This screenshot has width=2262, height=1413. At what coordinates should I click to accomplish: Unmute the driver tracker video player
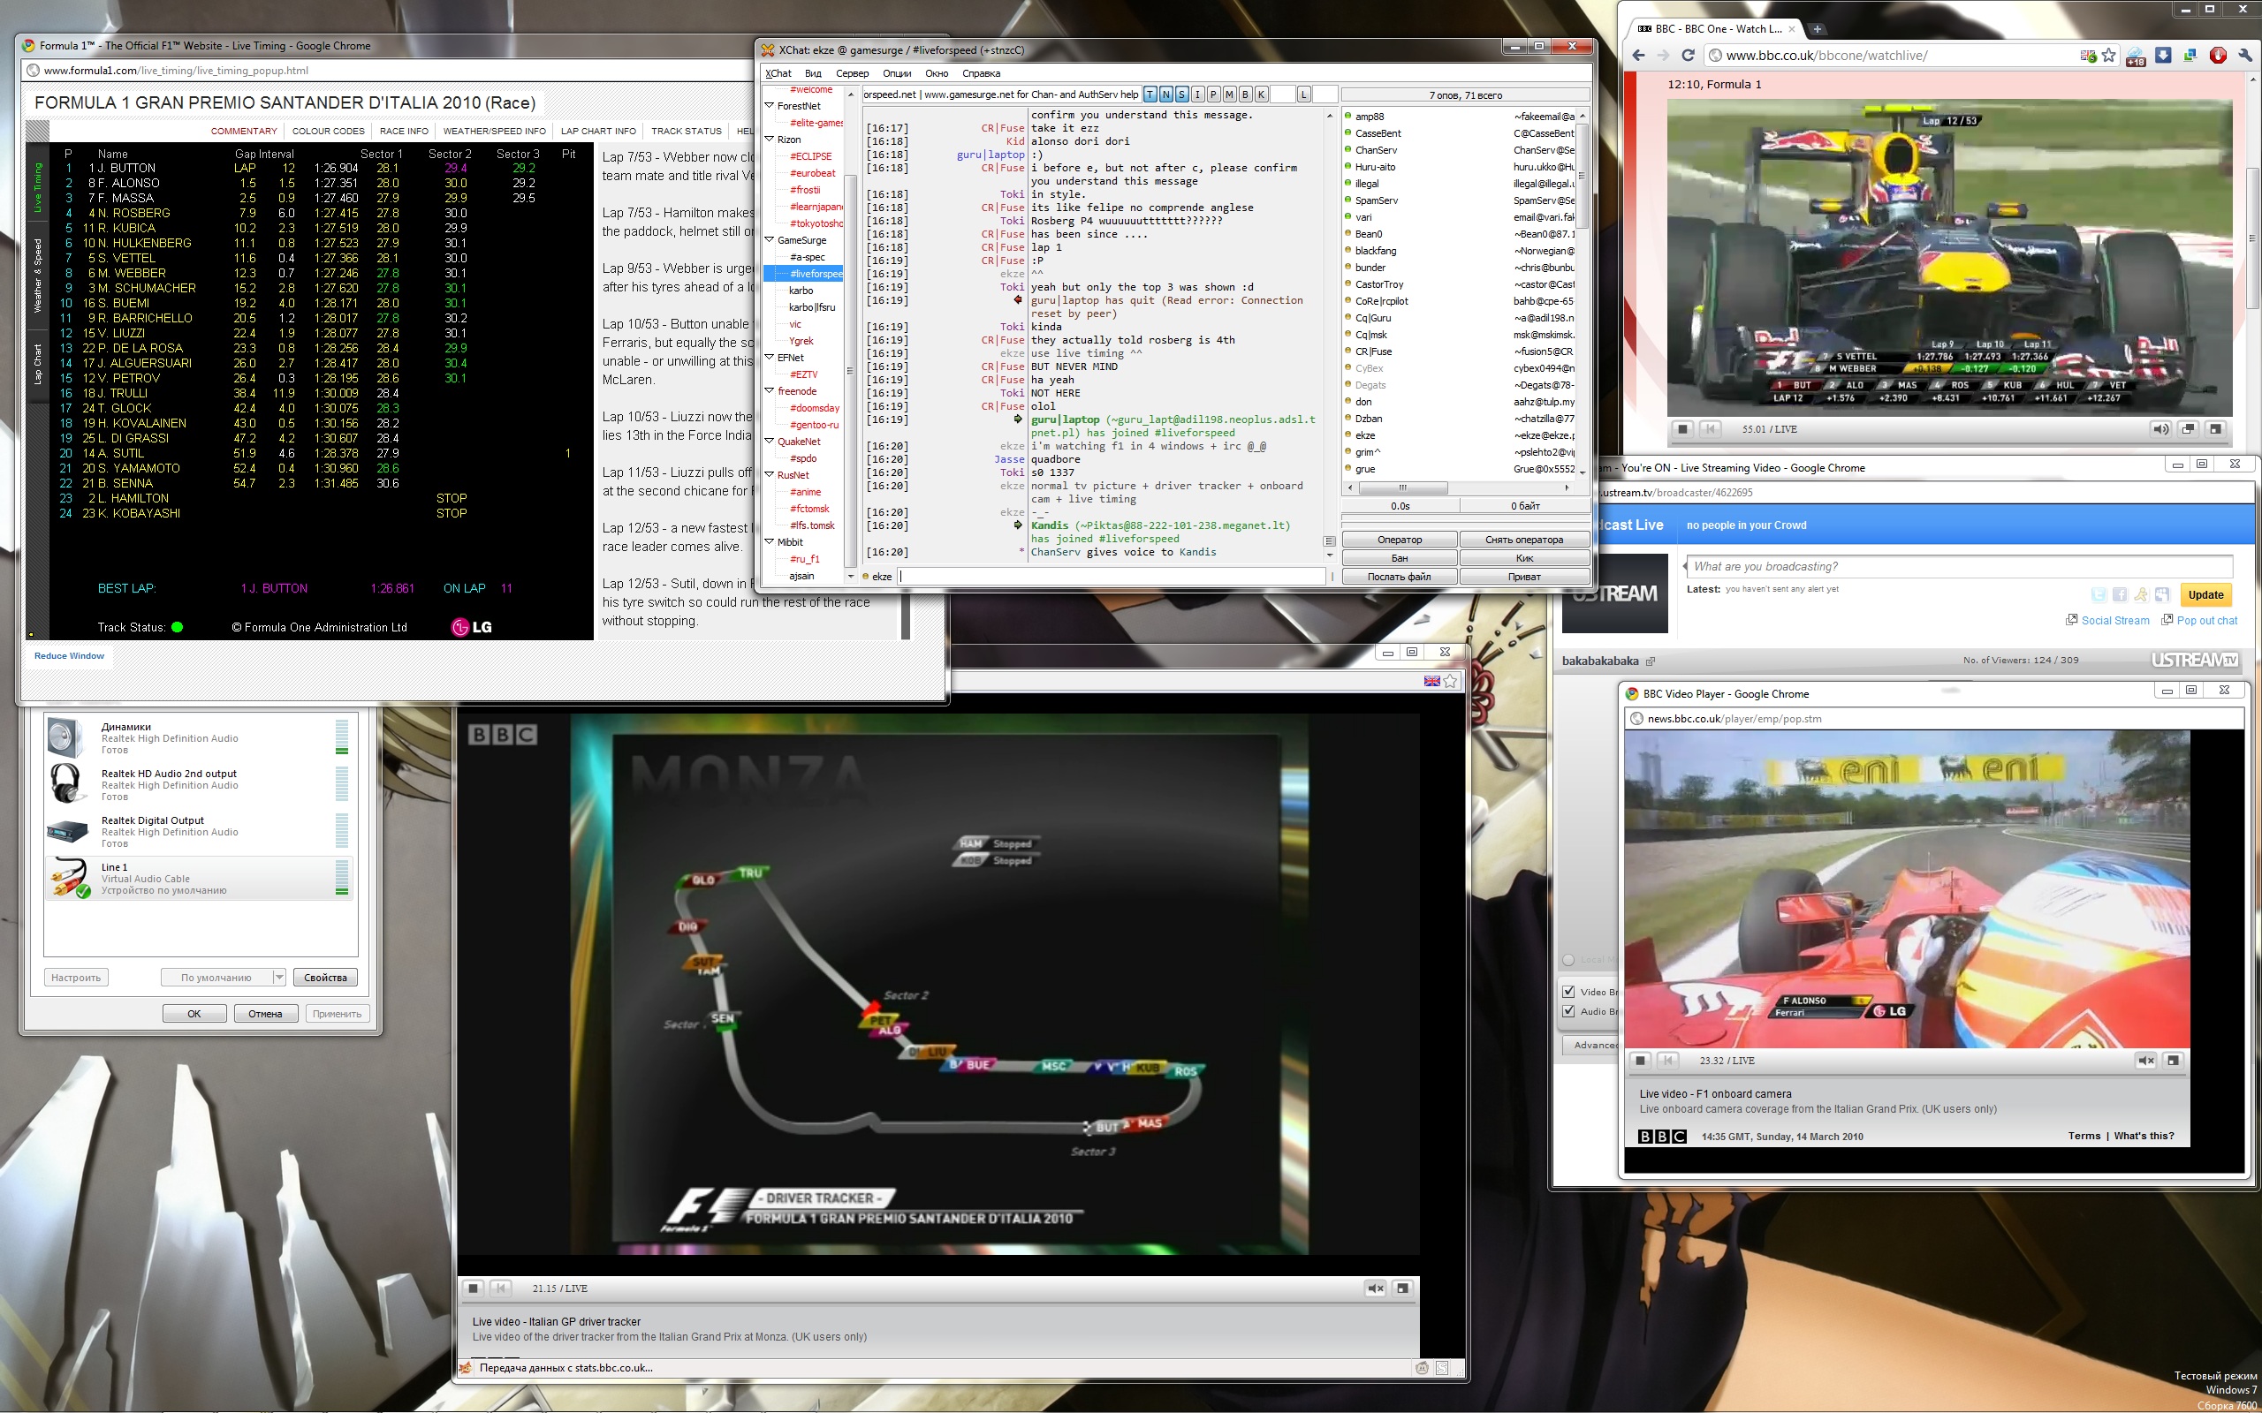1374,1288
